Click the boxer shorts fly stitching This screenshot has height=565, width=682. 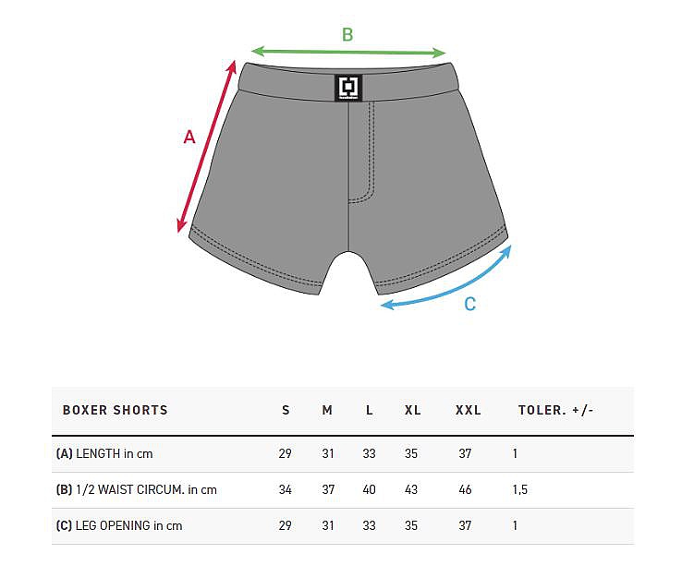(362, 153)
